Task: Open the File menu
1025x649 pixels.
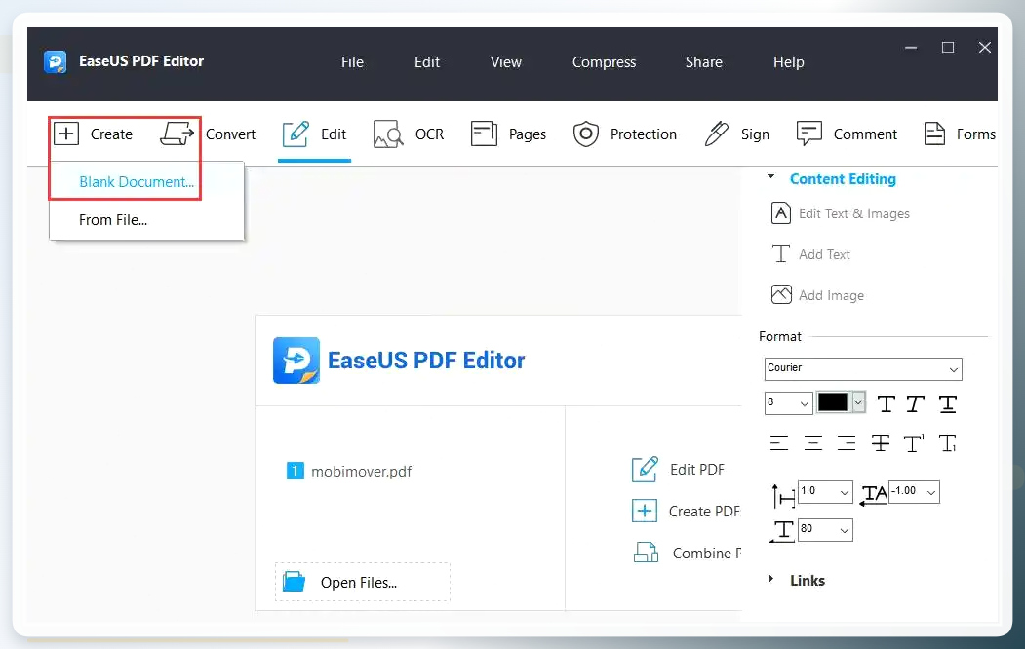Action: [352, 62]
